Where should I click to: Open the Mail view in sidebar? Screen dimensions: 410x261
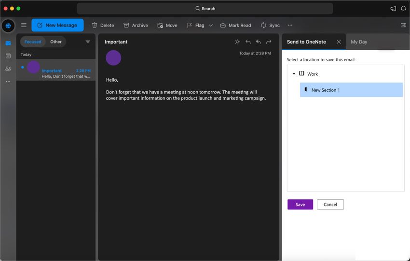click(x=8, y=43)
